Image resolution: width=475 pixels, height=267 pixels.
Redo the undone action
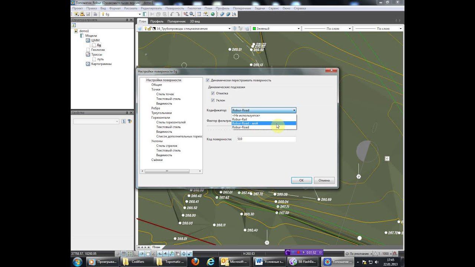(x=178, y=14)
